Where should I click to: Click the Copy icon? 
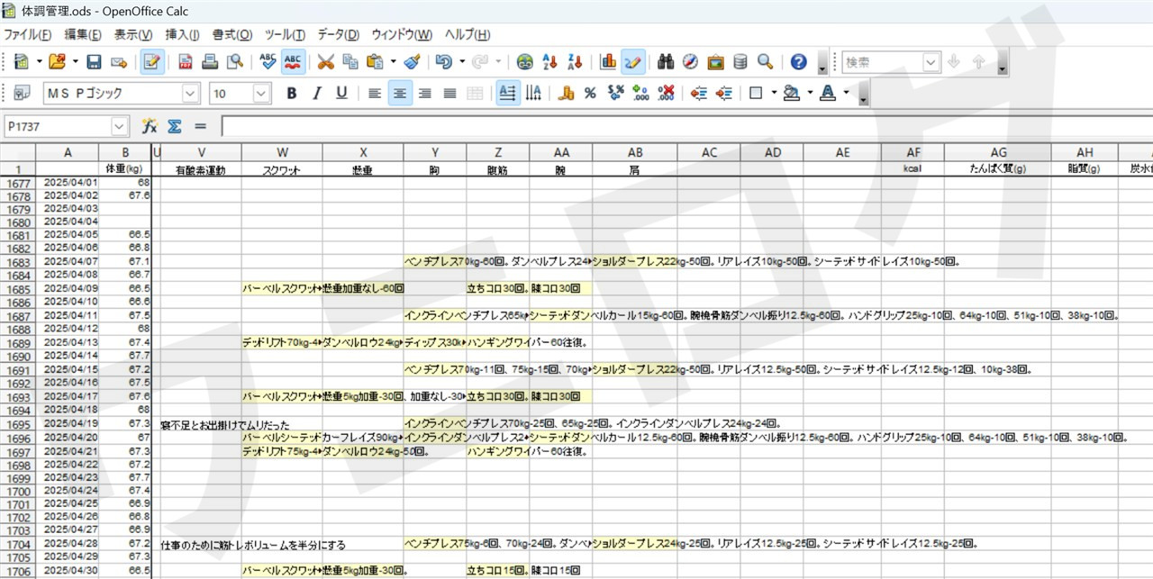[350, 62]
